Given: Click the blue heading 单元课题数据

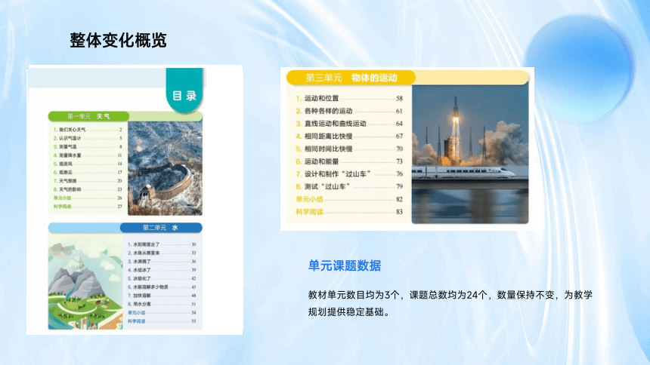Looking at the screenshot, I should pos(345,265).
